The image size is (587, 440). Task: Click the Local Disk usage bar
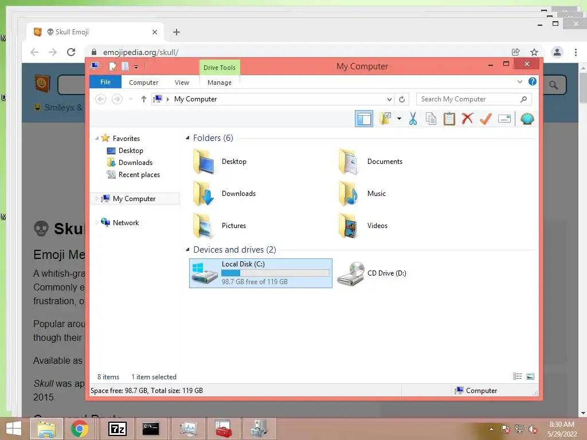tap(275, 273)
